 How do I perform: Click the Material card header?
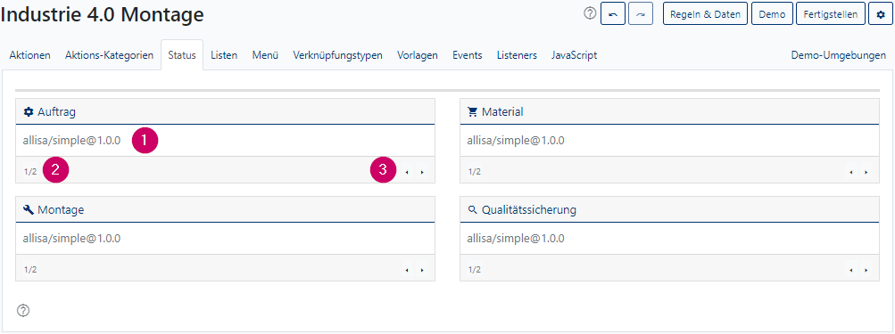[x=669, y=111]
